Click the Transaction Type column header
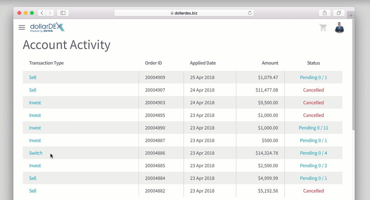This screenshot has width=370, height=200. (x=46, y=63)
